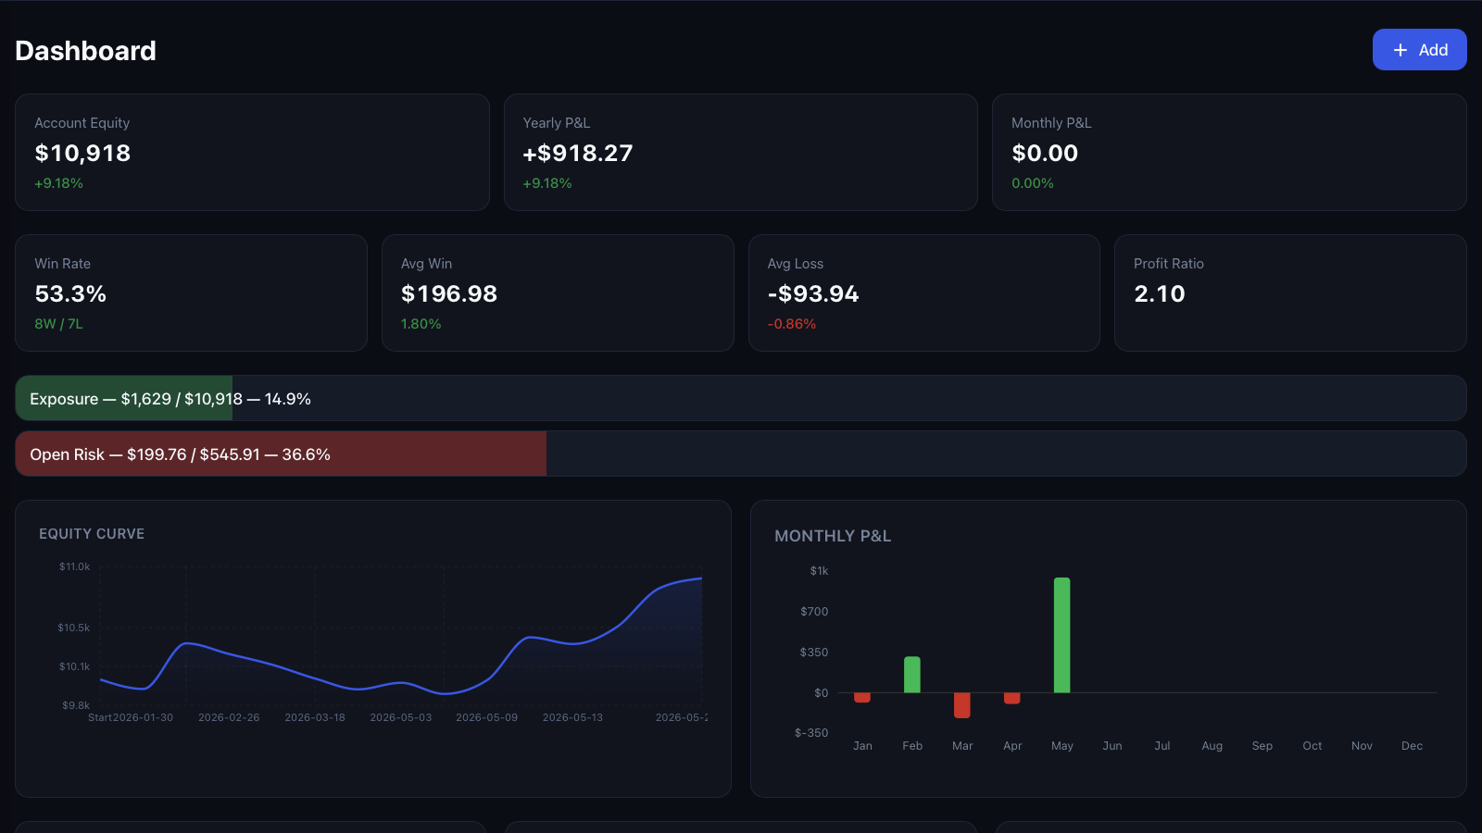Screen dimensions: 1482x833
Task: Click the Dashboard heading
Action: point(85,51)
